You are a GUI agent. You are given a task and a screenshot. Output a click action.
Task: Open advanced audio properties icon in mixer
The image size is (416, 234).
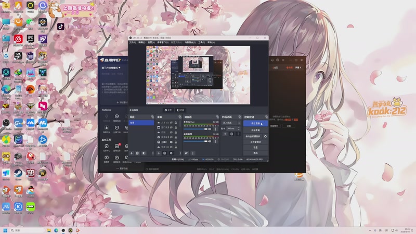pyautogui.click(x=186, y=153)
